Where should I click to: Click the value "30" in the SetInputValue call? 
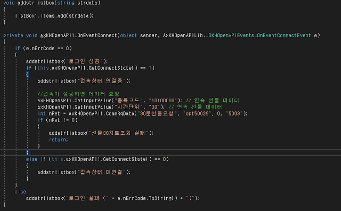[155, 107]
